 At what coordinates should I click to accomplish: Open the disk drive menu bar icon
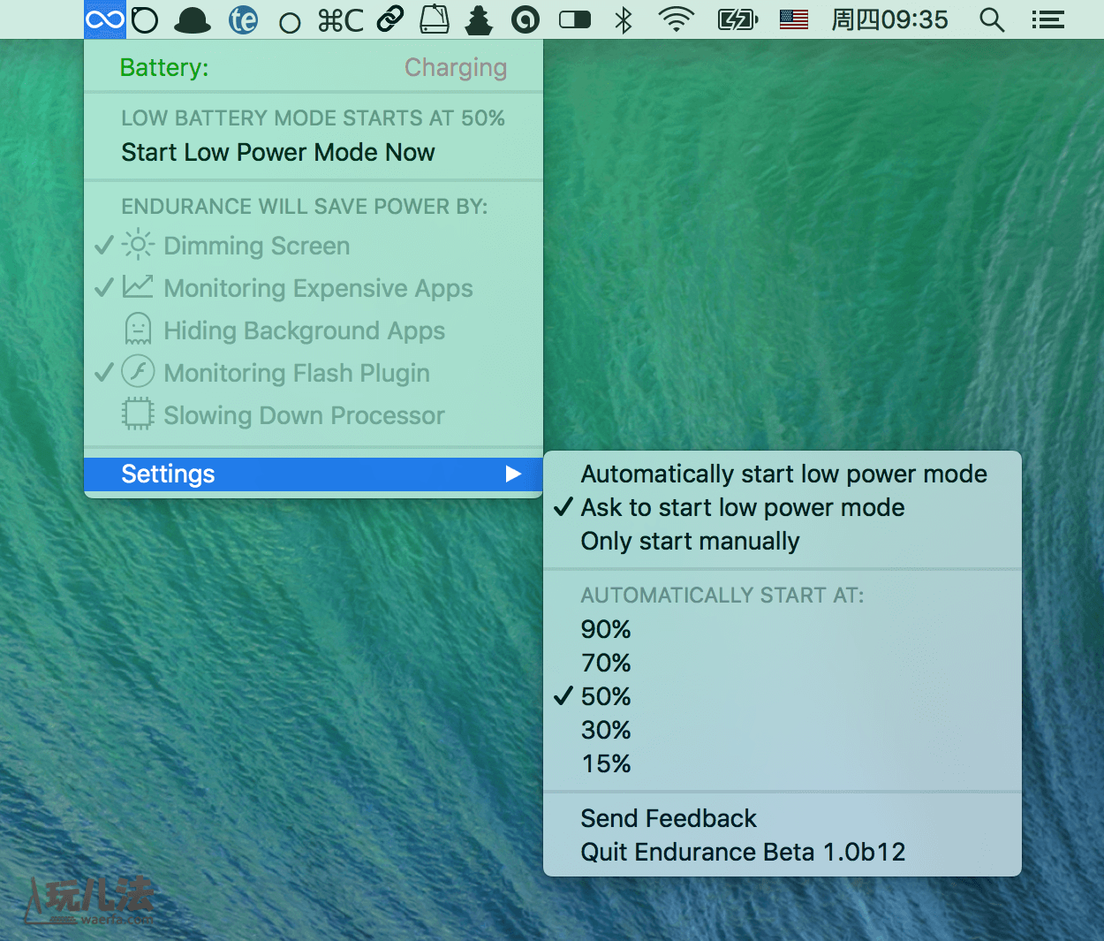point(435,19)
